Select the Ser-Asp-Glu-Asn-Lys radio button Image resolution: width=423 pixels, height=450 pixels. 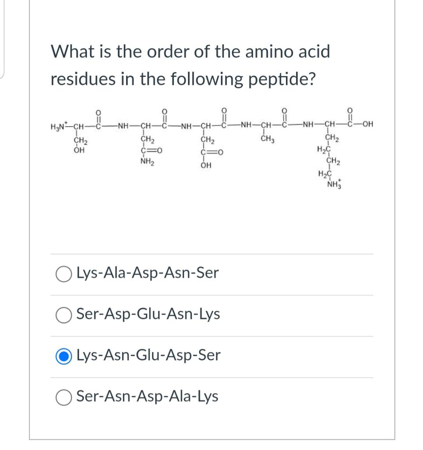point(64,315)
